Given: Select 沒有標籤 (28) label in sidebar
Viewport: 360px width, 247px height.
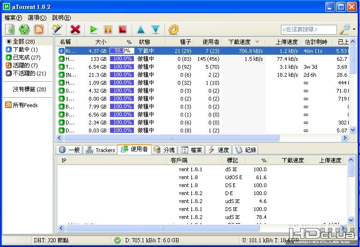Looking at the screenshot, I should point(29,89).
